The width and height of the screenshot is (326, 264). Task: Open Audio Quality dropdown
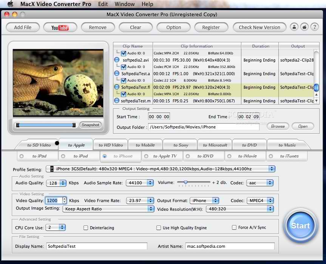point(56,183)
